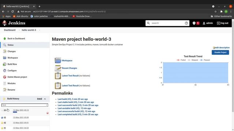
Task: Click Rename in the sidebar
Action: (11, 90)
